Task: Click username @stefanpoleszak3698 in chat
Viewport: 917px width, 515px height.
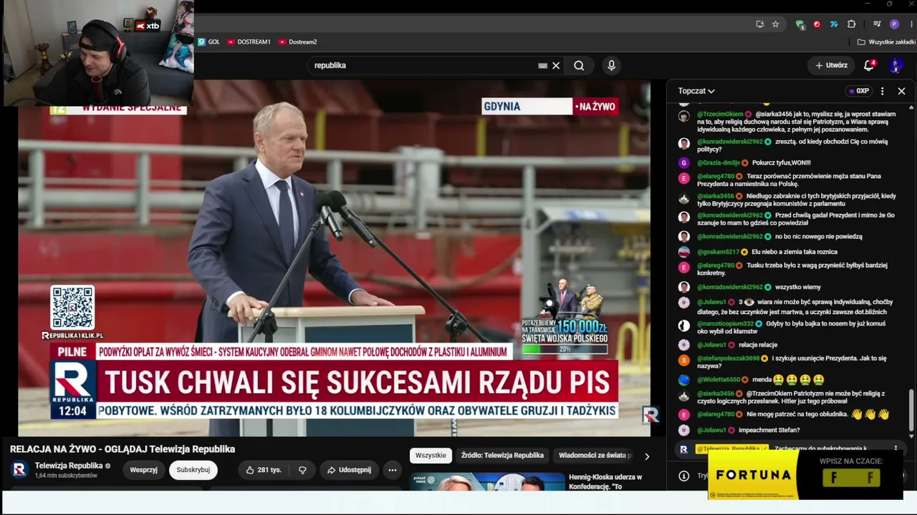Action: [728, 358]
